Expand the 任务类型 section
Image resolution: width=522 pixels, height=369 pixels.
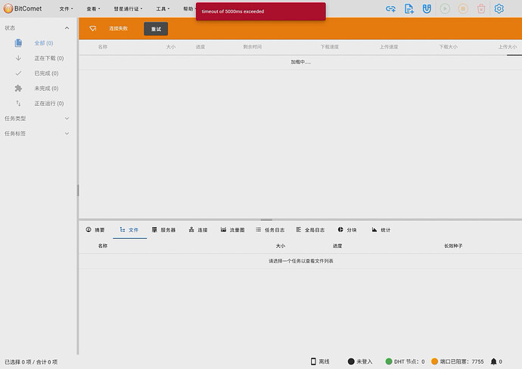(67, 119)
